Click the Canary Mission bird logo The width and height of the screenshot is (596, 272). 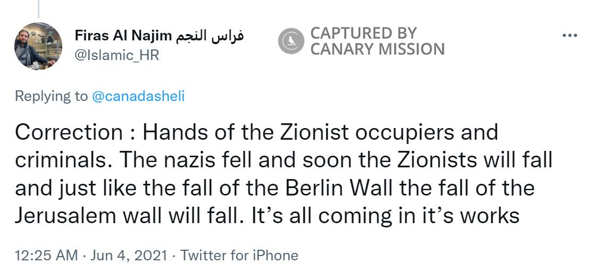291,41
